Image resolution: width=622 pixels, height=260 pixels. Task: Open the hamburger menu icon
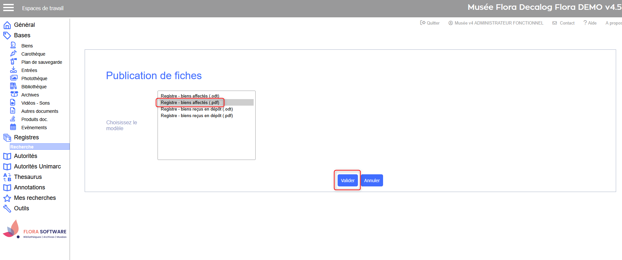(8, 8)
